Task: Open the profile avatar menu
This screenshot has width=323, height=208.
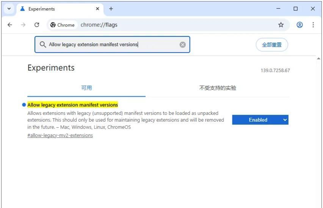Action: (x=300, y=25)
